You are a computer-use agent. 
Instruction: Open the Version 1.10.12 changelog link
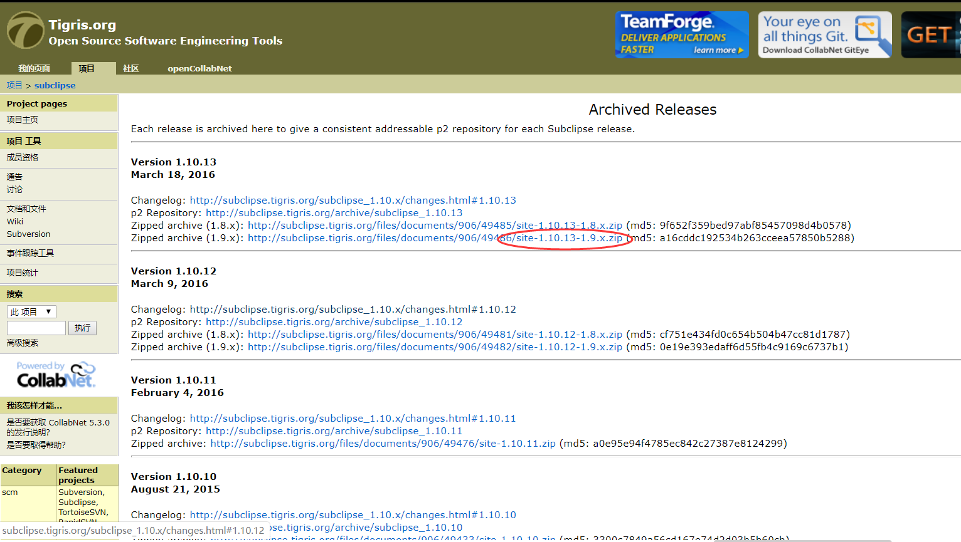coord(353,310)
